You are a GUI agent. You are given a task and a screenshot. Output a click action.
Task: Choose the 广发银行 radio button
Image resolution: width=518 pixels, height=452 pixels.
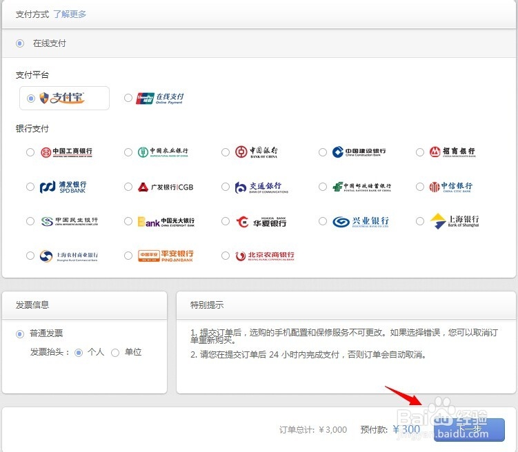pyautogui.click(x=128, y=187)
